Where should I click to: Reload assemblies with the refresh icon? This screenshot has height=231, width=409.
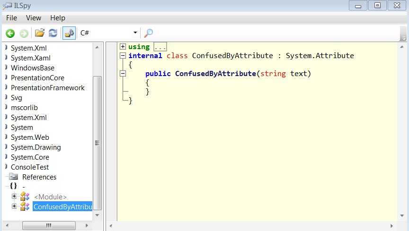[53, 33]
